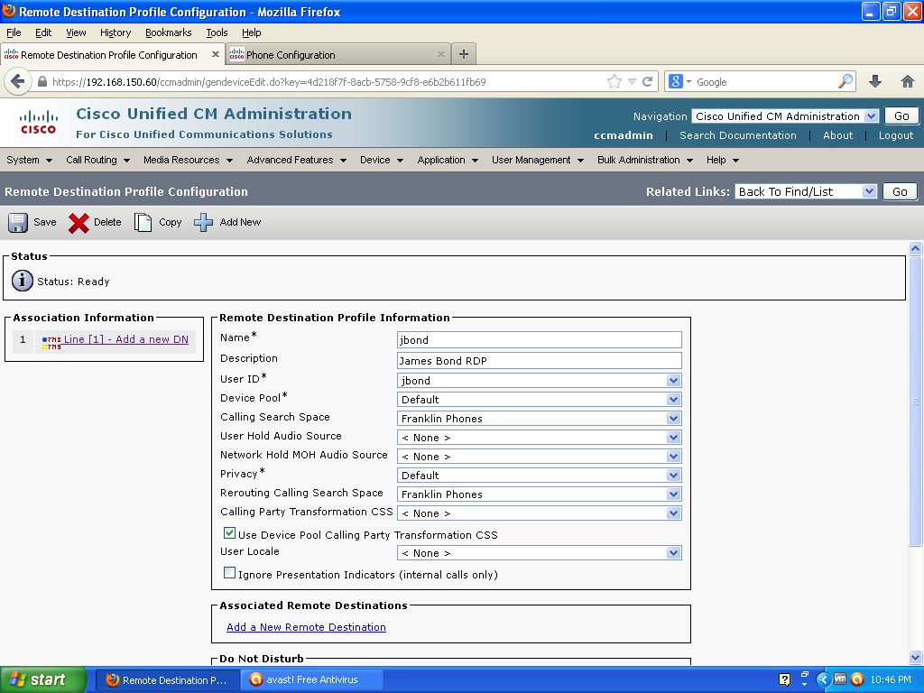Click the page scrollbar down arrow
924x693 pixels.
click(915, 657)
